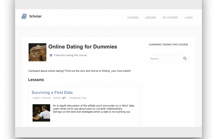The width and height of the screenshot is (217, 139).
Task: Open the LESSONS menu item
Action: 150,17
